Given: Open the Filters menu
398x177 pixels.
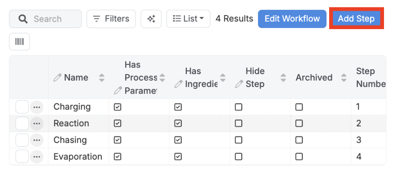Looking at the screenshot, I should click(x=111, y=19).
